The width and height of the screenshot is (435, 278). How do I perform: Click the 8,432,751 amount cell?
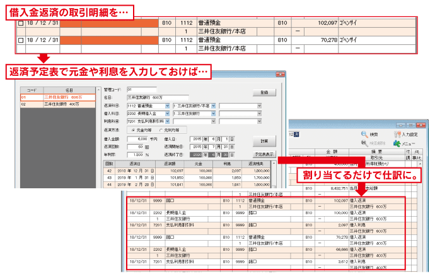[339, 188]
